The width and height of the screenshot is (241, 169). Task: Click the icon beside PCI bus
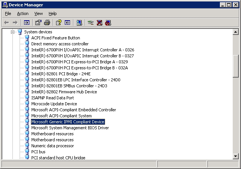pos(27,151)
